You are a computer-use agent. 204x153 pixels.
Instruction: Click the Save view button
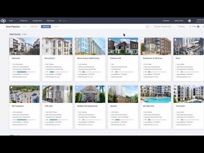[34, 27]
